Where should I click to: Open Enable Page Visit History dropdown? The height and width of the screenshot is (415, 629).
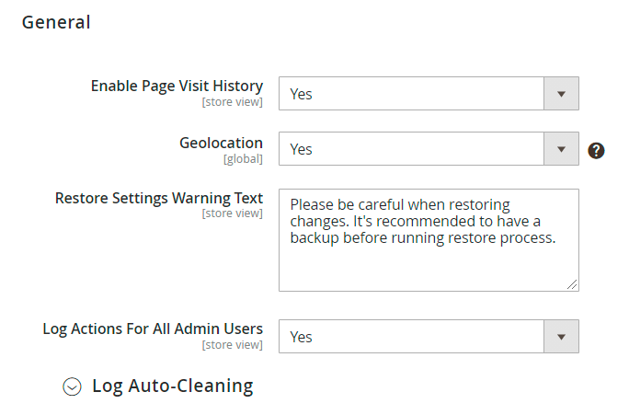[x=412, y=93]
